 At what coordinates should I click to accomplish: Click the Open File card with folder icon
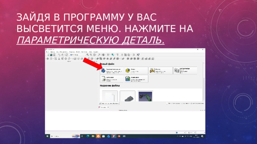pyautogui.click(x=136, y=79)
